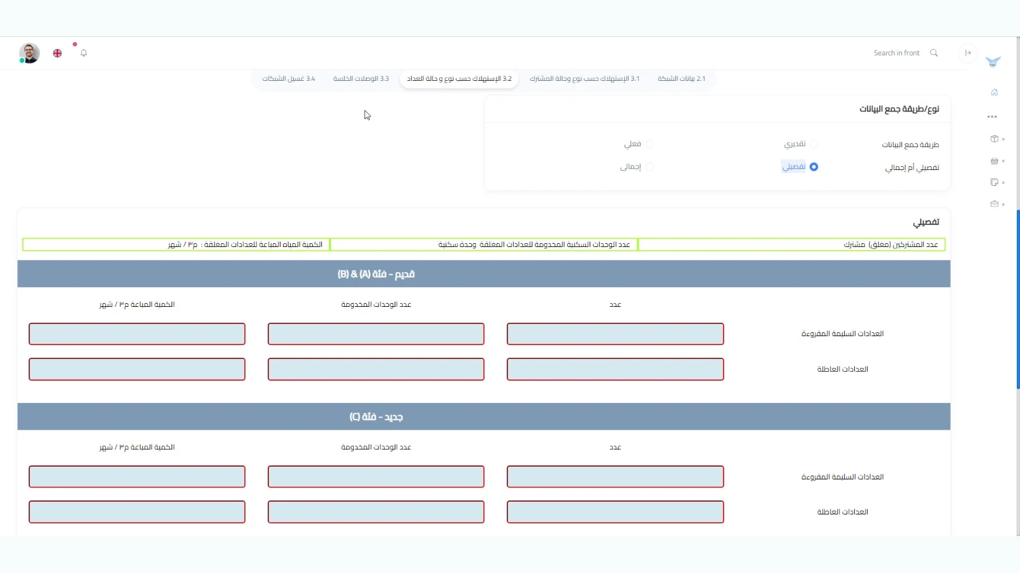Screen dimensions: 1020x573
Task: Switch to the 3.1 الإستهلاك حسب نوع وحالة المشترك tab
Action: click(x=585, y=79)
